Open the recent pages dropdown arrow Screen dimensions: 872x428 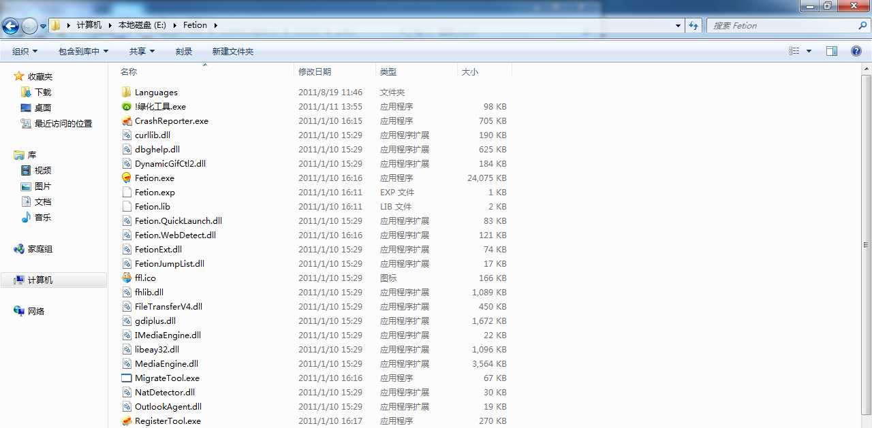tap(44, 27)
